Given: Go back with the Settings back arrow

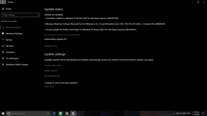Looking at the screenshot, I should coord(3,2).
